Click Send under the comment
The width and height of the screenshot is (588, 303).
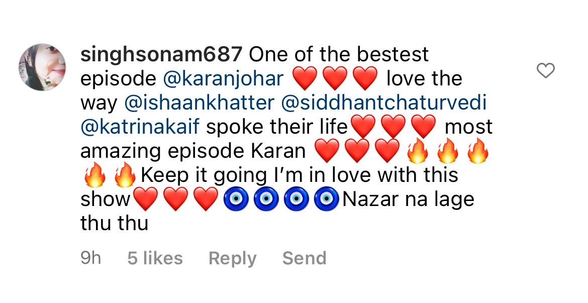(x=304, y=258)
